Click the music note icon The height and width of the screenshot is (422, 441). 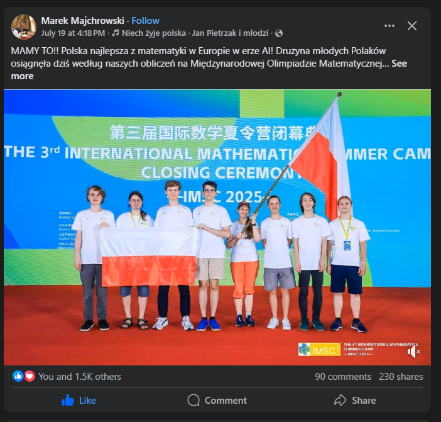[116, 33]
